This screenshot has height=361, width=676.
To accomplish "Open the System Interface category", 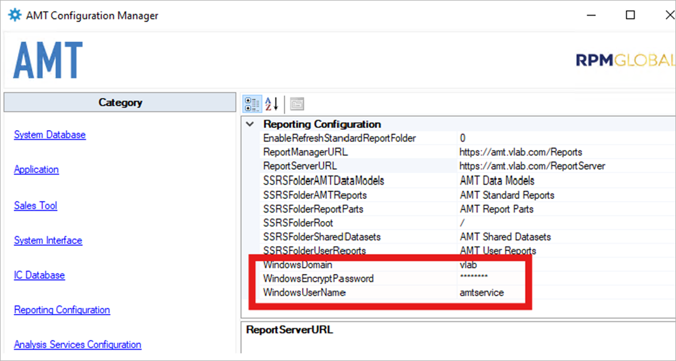I will pos(48,240).
